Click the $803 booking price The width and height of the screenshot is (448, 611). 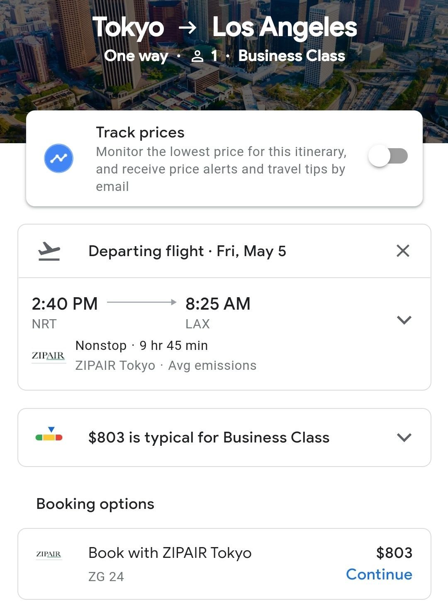click(x=394, y=553)
